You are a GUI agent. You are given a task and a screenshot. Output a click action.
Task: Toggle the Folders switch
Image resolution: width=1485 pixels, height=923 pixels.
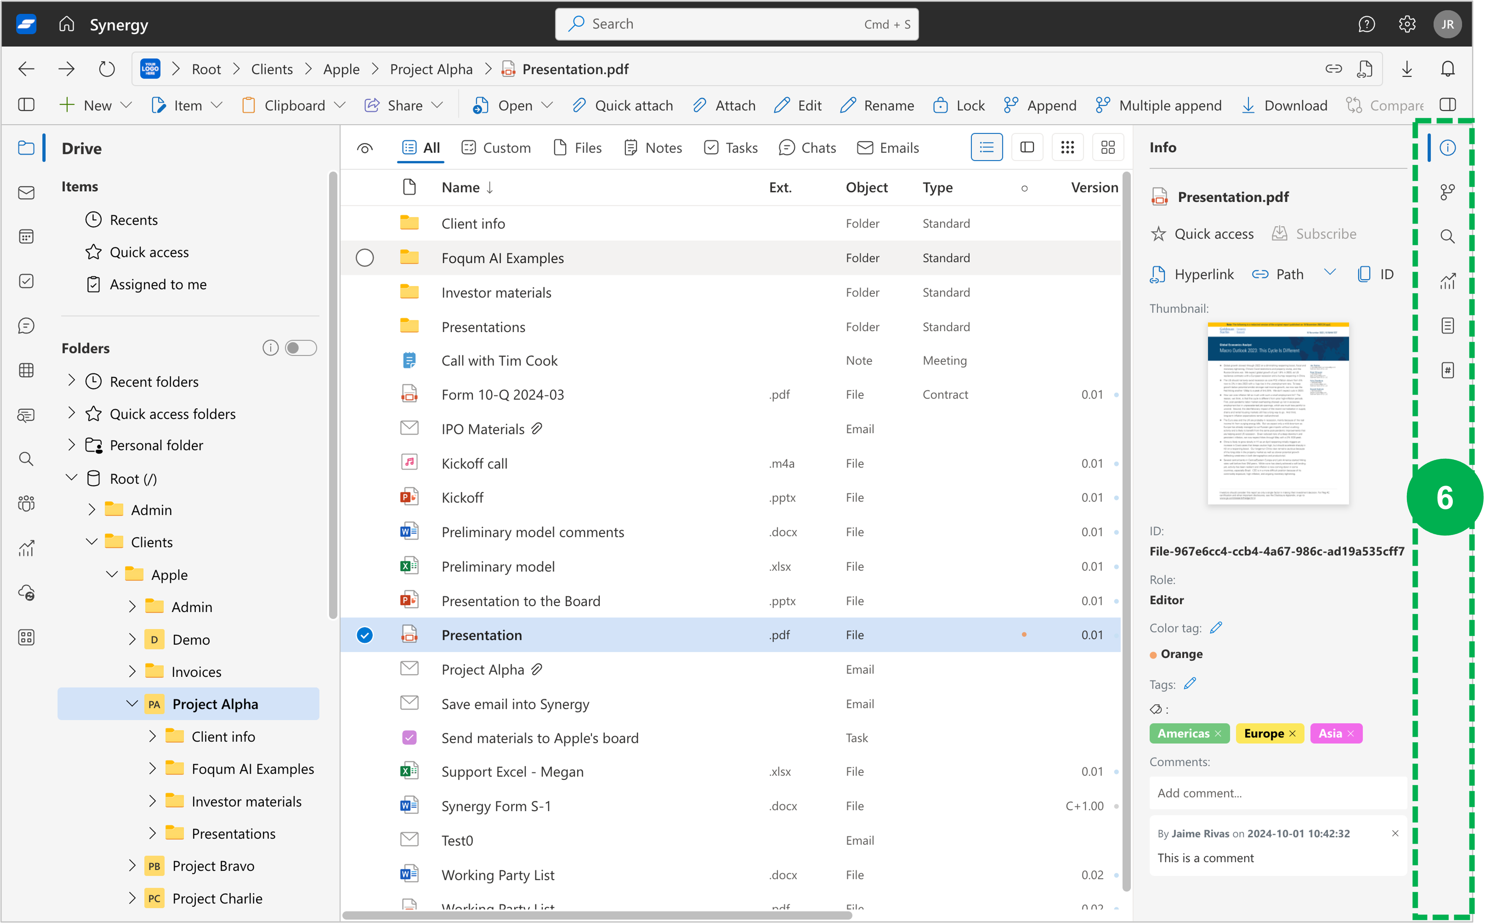(x=301, y=348)
